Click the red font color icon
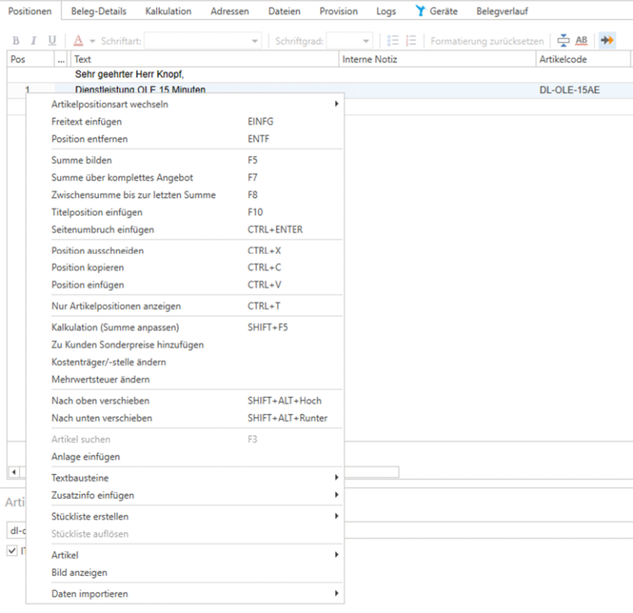The width and height of the screenshot is (633, 613). (x=78, y=40)
